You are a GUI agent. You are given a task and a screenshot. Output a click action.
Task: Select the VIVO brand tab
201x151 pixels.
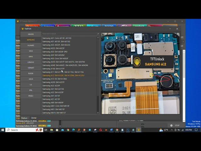[x=31, y=51]
